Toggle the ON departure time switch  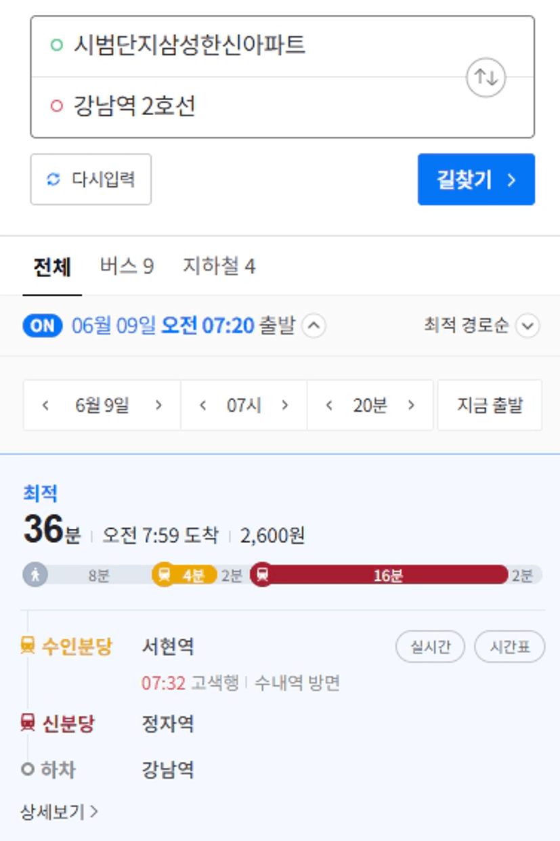[x=42, y=326]
